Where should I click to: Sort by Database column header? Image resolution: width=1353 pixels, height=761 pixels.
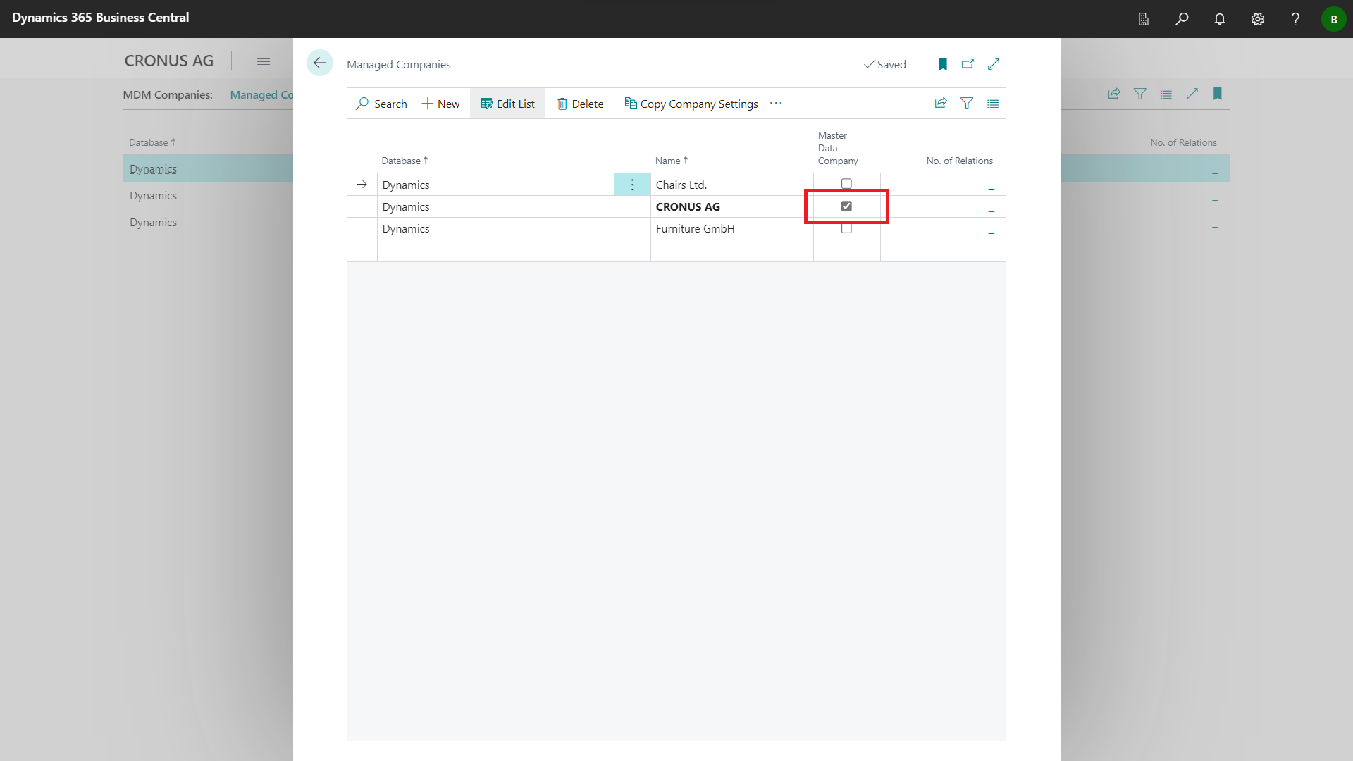pyautogui.click(x=404, y=161)
